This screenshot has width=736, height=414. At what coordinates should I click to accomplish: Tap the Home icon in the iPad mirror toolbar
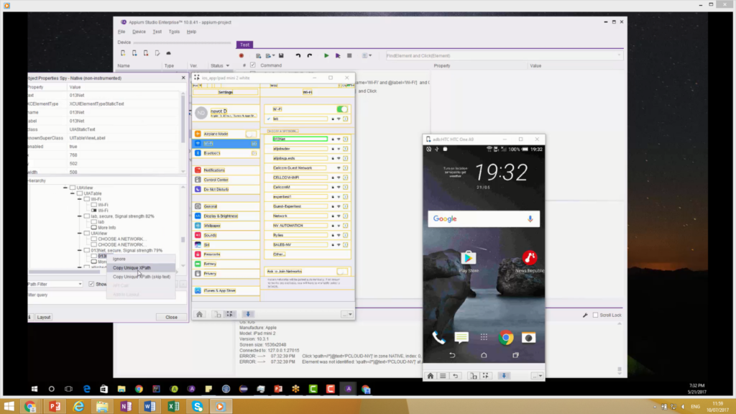click(x=200, y=314)
